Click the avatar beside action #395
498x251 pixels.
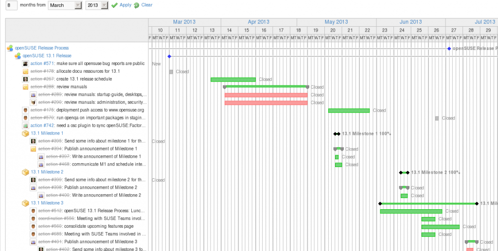[34, 141]
